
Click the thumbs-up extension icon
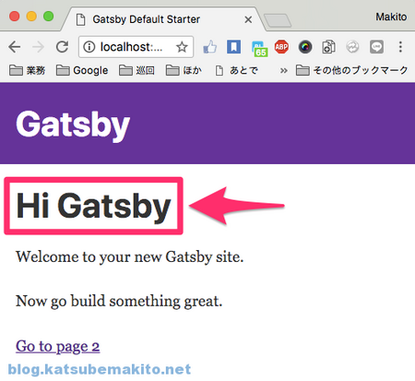tap(210, 47)
